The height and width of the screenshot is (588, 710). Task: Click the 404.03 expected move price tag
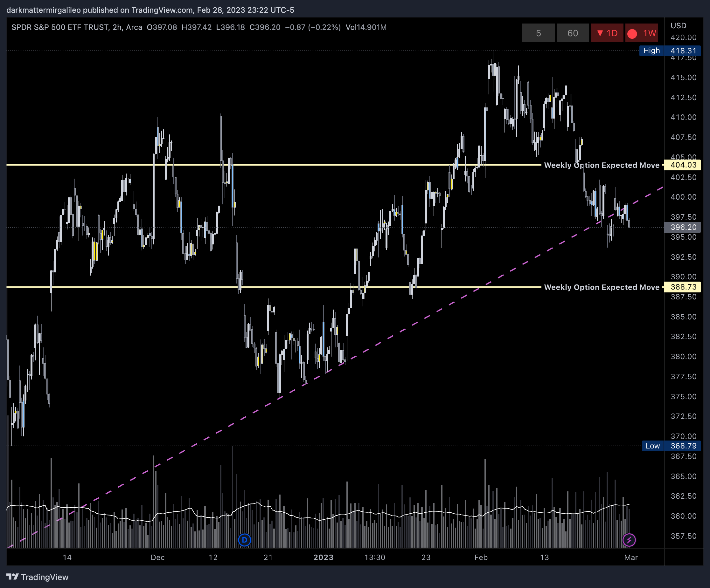(x=683, y=165)
